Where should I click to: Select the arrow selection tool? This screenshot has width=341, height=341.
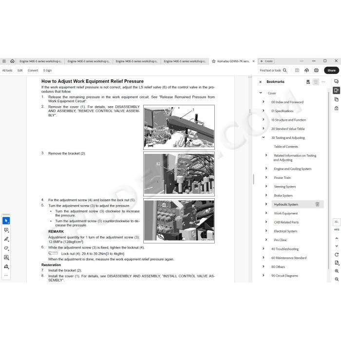click(x=6, y=221)
